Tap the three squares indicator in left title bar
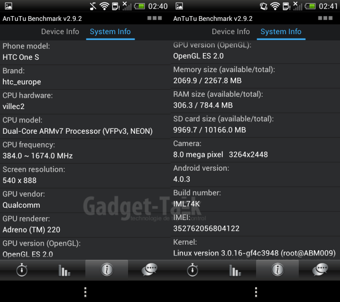Viewport: 340px width, 302px height. click(x=155, y=18)
